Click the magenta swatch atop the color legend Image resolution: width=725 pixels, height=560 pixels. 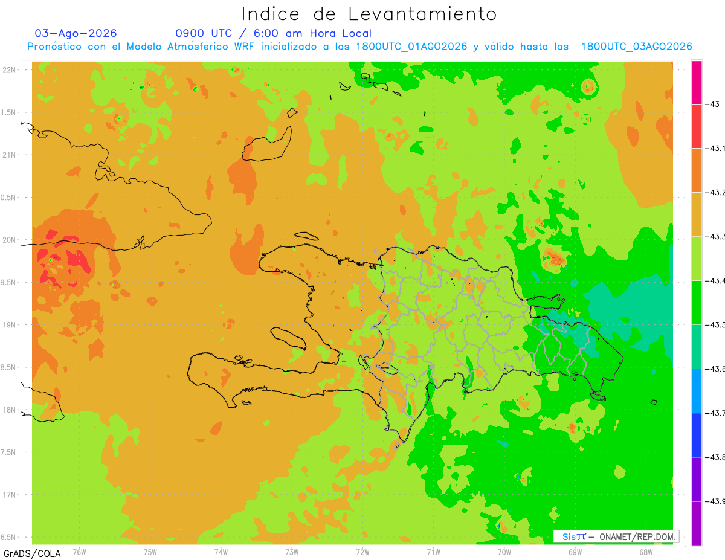(697, 82)
